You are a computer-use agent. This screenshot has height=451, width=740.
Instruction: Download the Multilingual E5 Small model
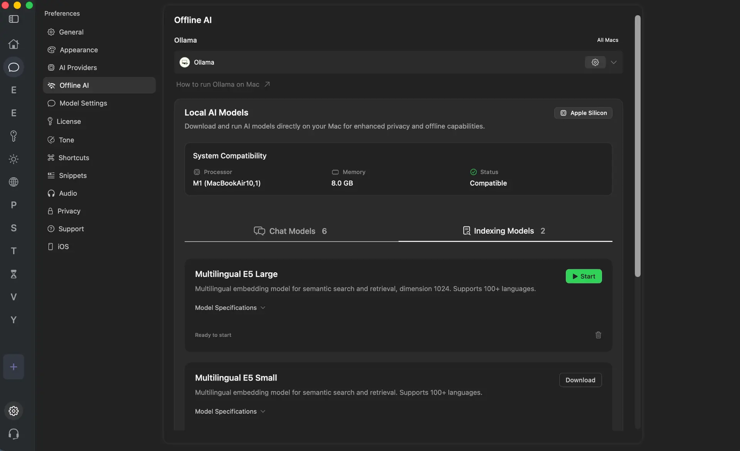coord(580,380)
